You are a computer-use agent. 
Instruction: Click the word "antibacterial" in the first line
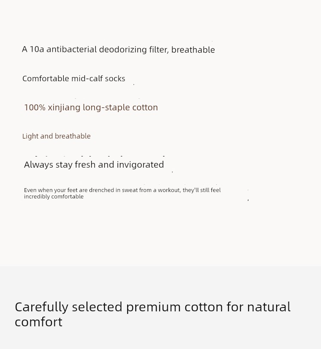[71, 50]
